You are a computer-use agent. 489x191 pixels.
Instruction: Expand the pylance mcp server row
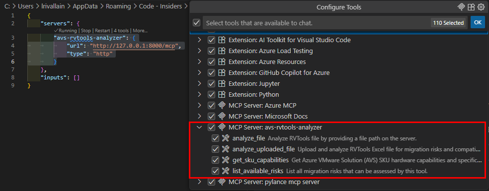200,182
